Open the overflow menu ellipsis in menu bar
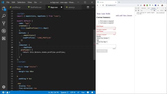Viewport: 167px width, 94px height. (41, 2)
